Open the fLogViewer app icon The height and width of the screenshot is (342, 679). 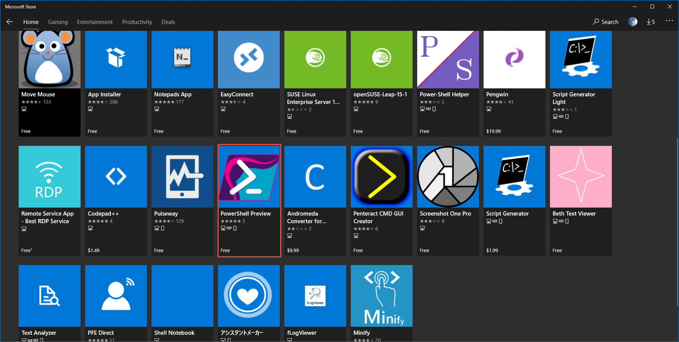[315, 296]
